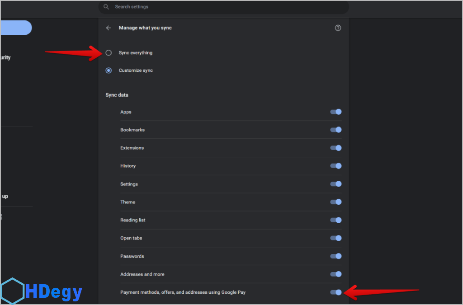Disable Passwords sync toggle

[335, 256]
